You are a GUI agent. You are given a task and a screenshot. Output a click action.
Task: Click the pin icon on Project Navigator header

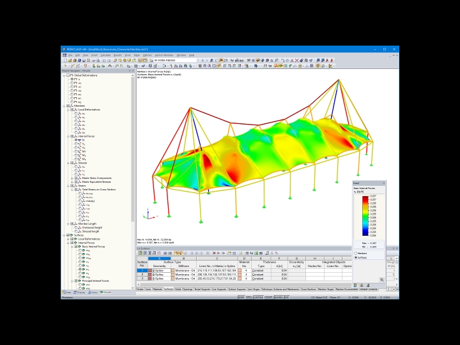tap(129, 71)
